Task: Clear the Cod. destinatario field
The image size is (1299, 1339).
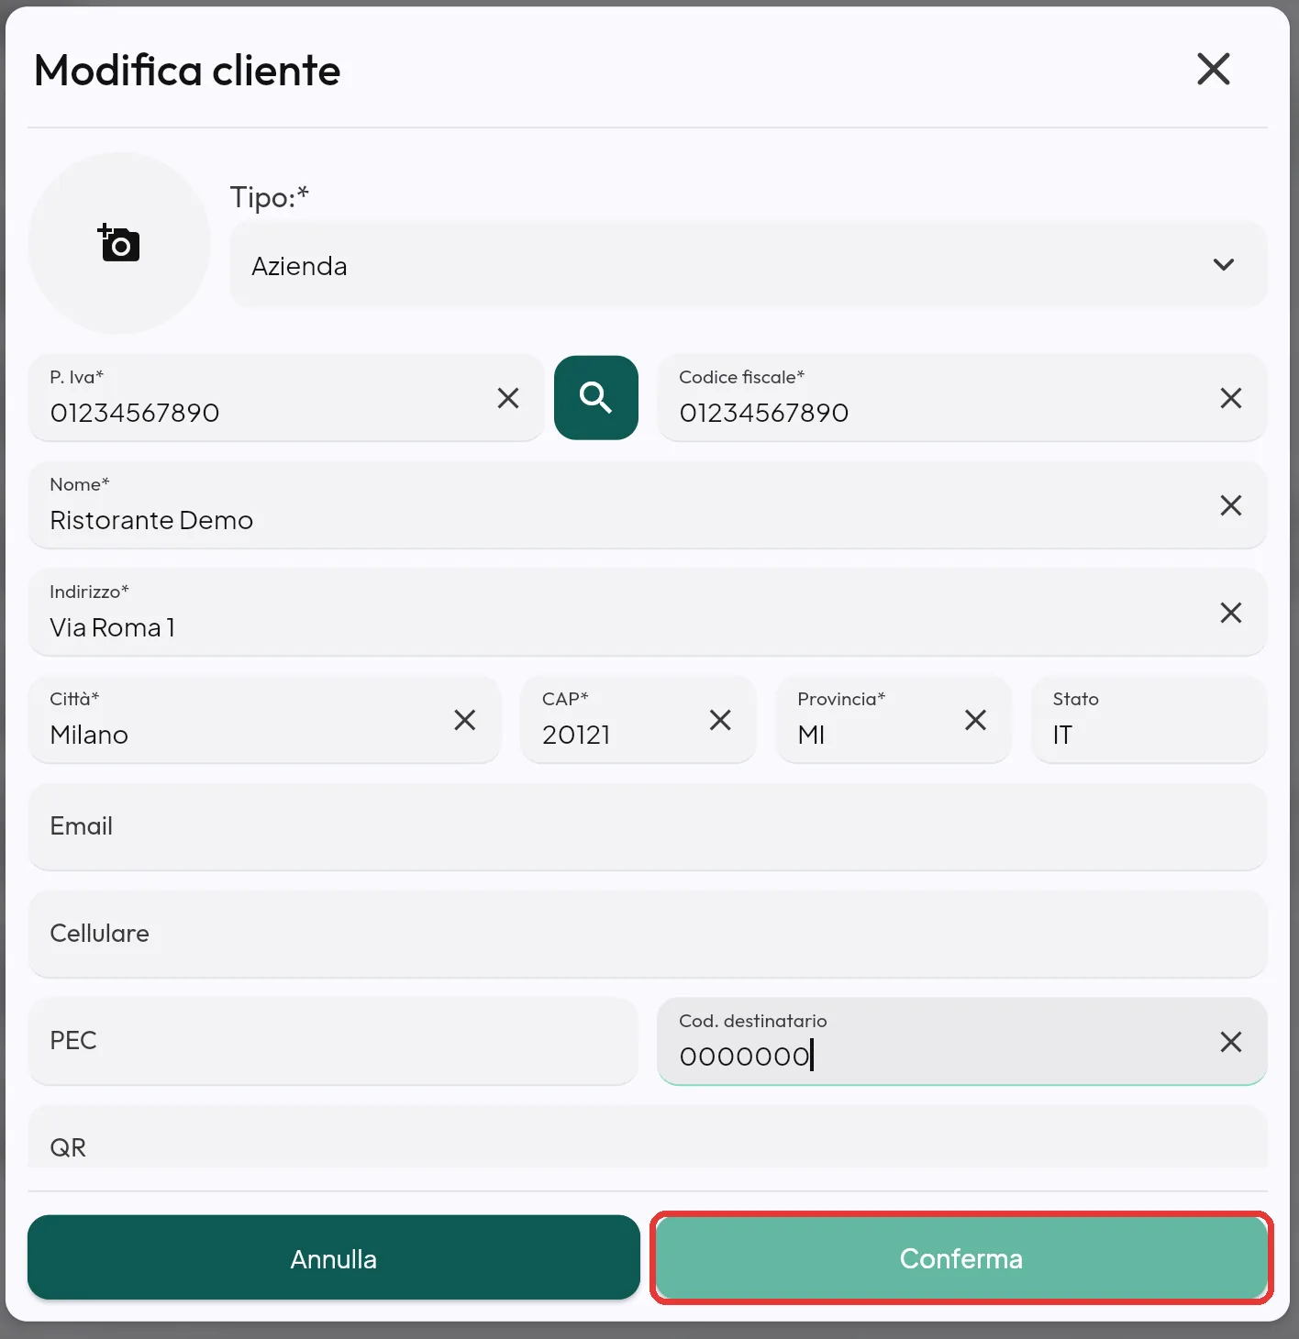Action: pyautogui.click(x=1231, y=1042)
